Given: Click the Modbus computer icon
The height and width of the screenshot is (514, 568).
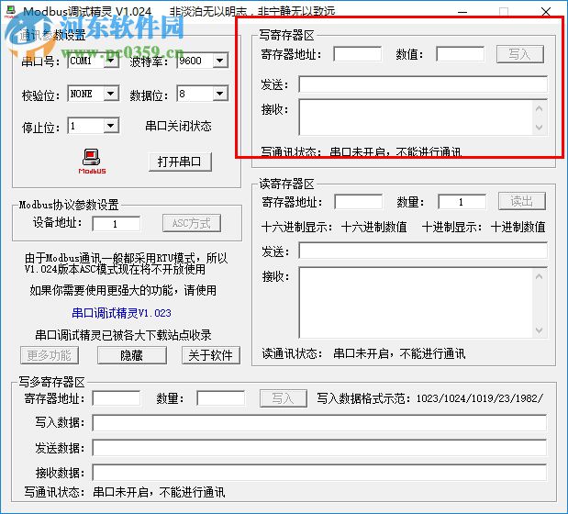Looking at the screenshot, I should pyautogui.click(x=92, y=162).
